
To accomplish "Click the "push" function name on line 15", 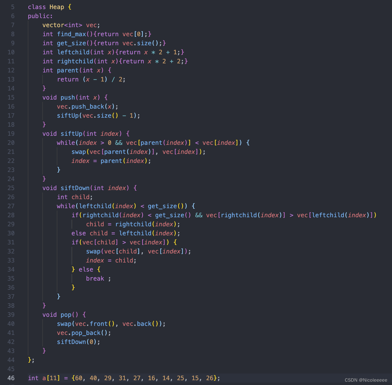I will 68,97.
